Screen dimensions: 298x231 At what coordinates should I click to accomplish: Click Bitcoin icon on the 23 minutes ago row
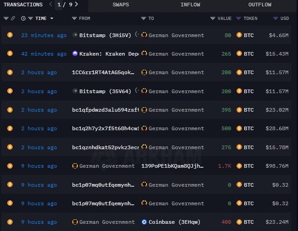point(10,35)
